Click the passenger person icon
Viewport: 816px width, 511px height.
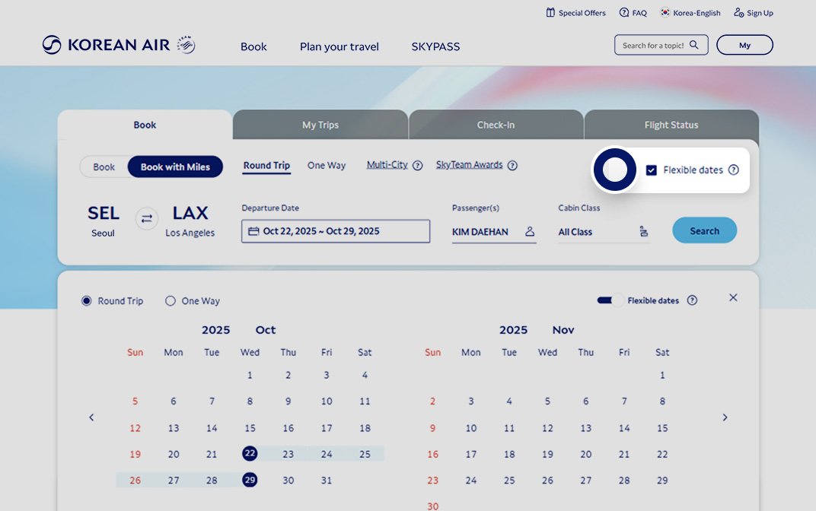tap(530, 231)
